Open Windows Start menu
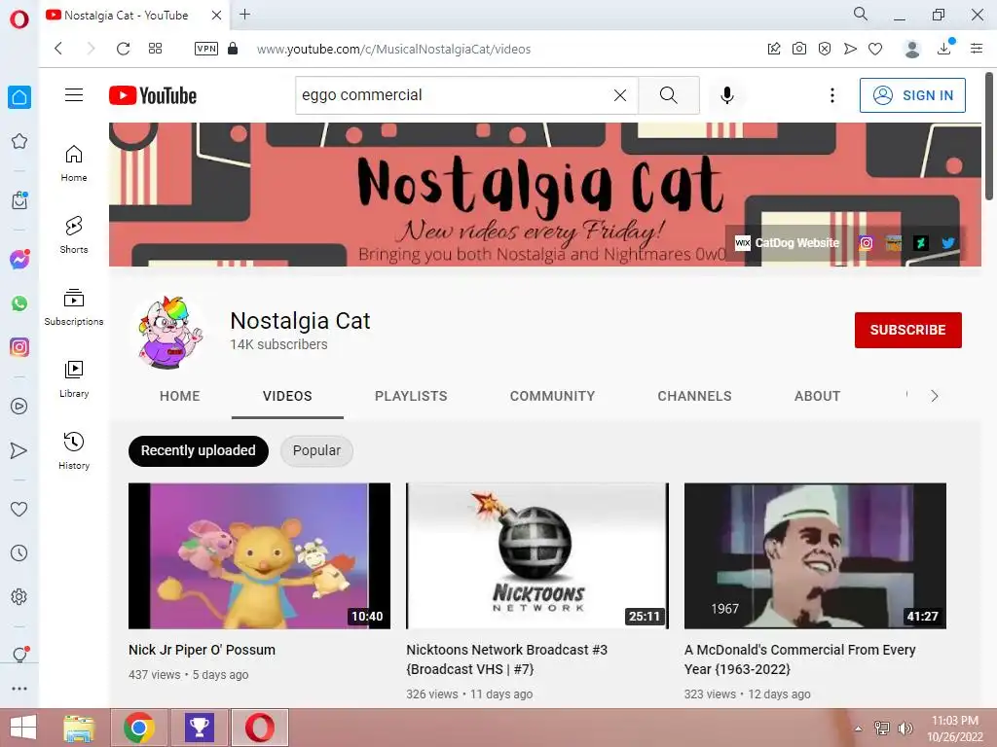 (x=23, y=728)
